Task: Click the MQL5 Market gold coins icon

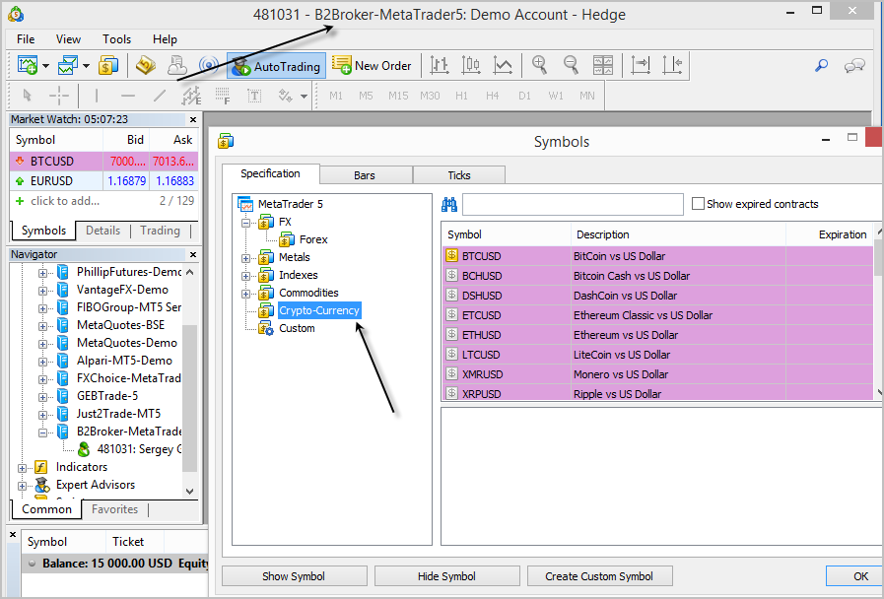Action: click(146, 65)
